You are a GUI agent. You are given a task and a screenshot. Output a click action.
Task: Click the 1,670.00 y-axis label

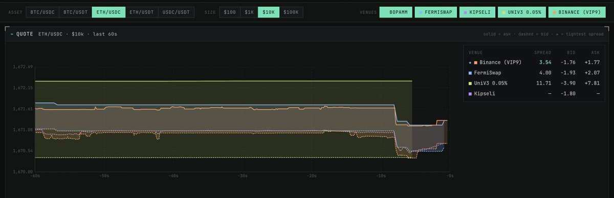click(23, 172)
